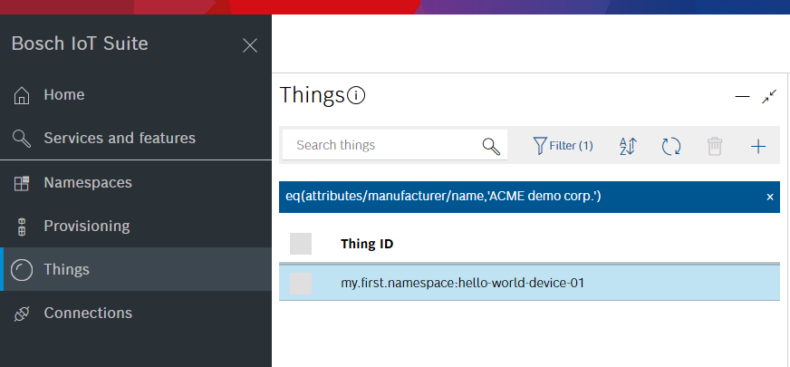790x367 pixels.
Task: Click the Bosch IoT Suite title
Action: [x=80, y=43]
